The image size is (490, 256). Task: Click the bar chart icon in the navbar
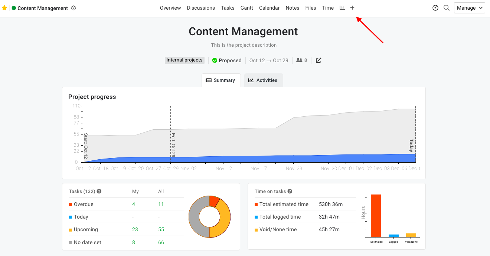point(342,7)
